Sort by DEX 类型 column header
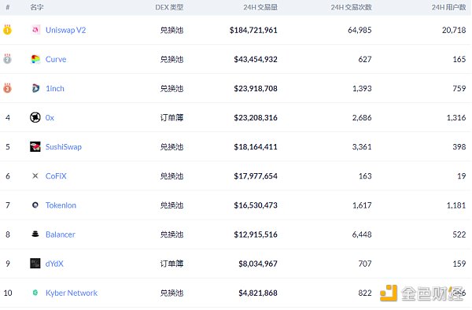This screenshot has width=472, height=310. pos(169,7)
